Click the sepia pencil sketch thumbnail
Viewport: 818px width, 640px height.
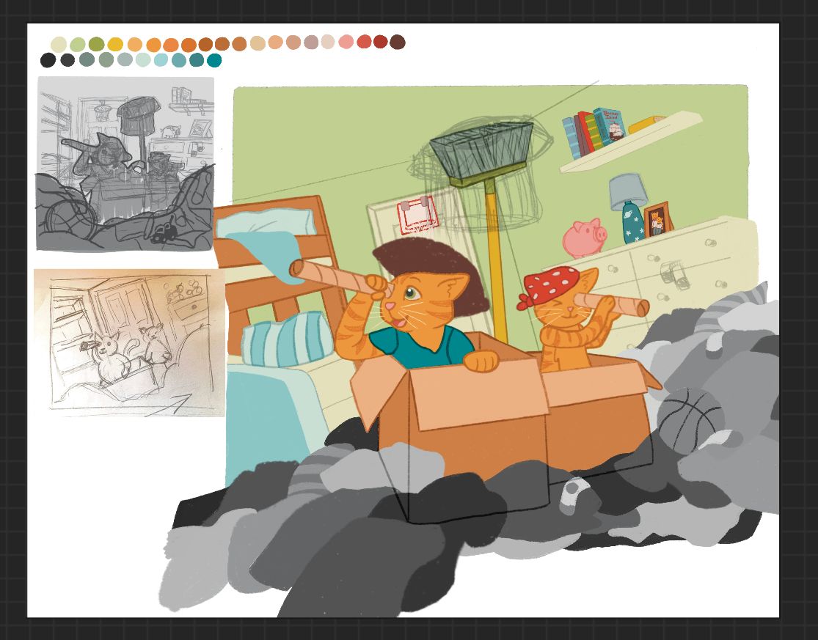tap(129, 342)
